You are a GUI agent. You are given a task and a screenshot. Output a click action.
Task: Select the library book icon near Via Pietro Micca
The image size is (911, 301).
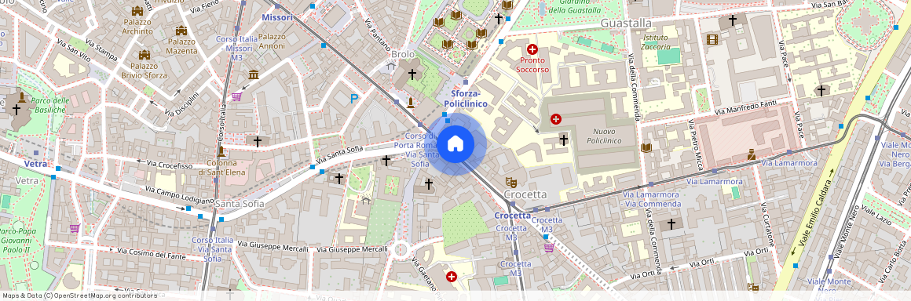(x=646, y=148)
